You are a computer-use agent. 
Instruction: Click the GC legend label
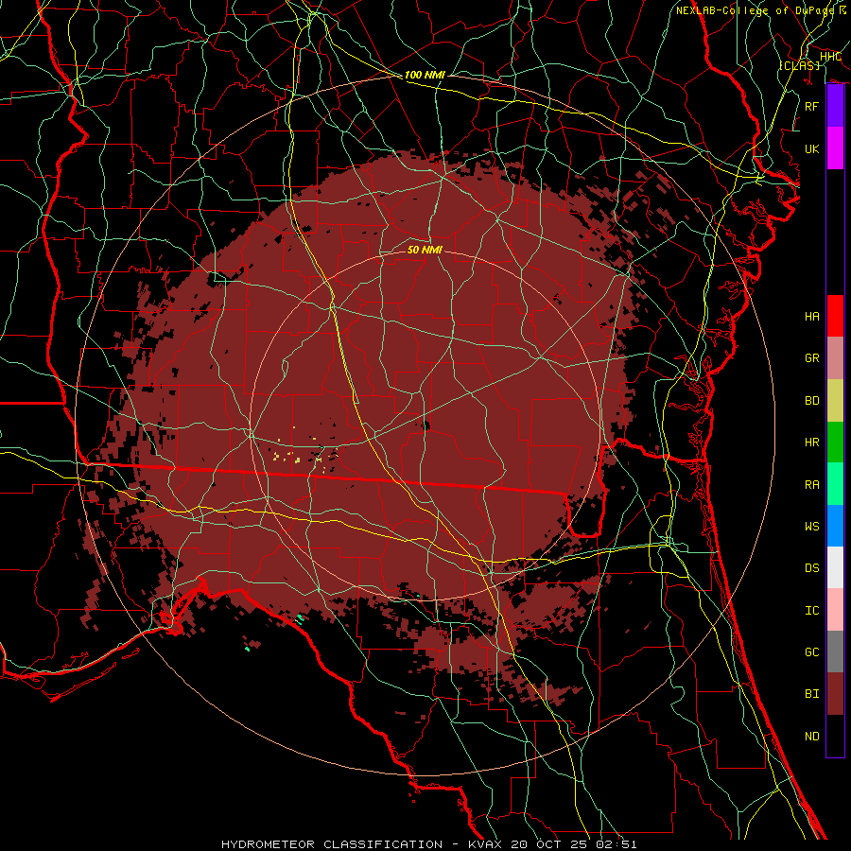(x=812, y=652)
